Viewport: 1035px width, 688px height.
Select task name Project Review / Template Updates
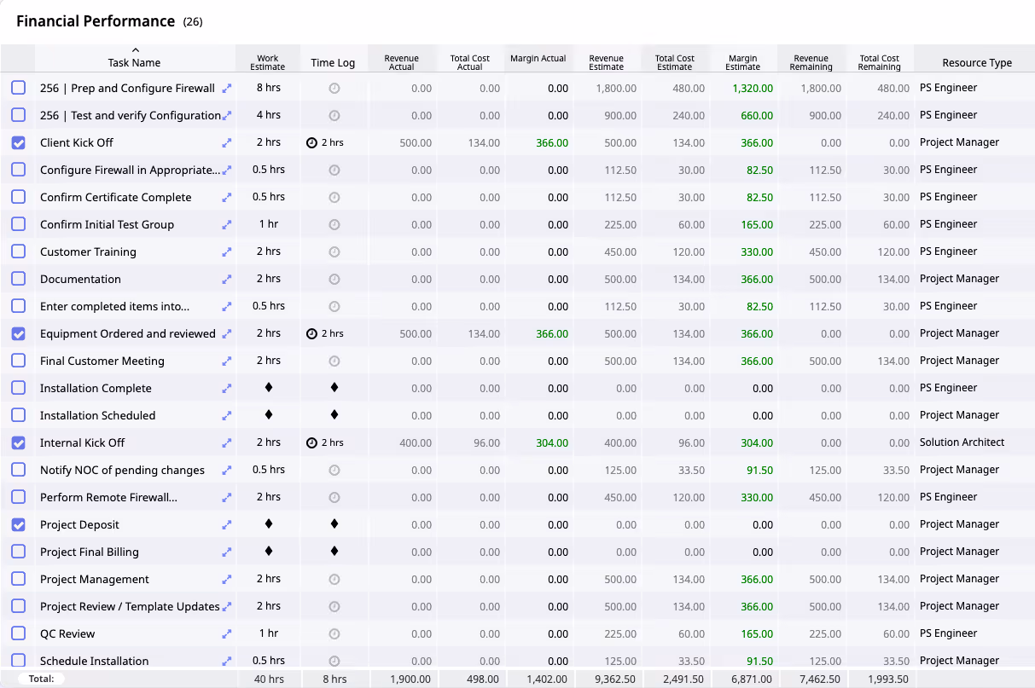pos(130,607)
